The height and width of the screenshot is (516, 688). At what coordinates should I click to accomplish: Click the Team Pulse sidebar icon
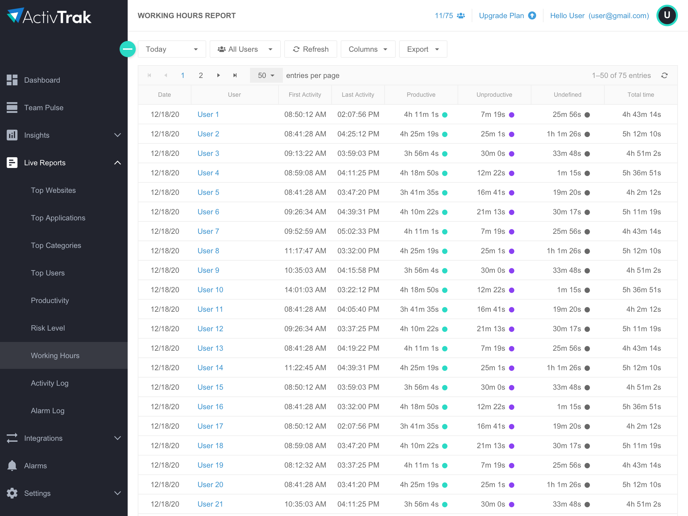tap(12, 107)
